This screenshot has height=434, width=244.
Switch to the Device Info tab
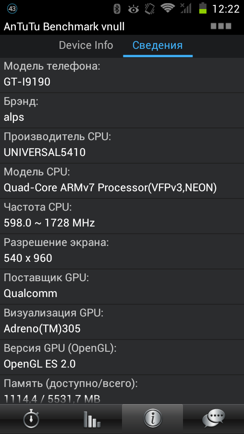coord(86,45)
